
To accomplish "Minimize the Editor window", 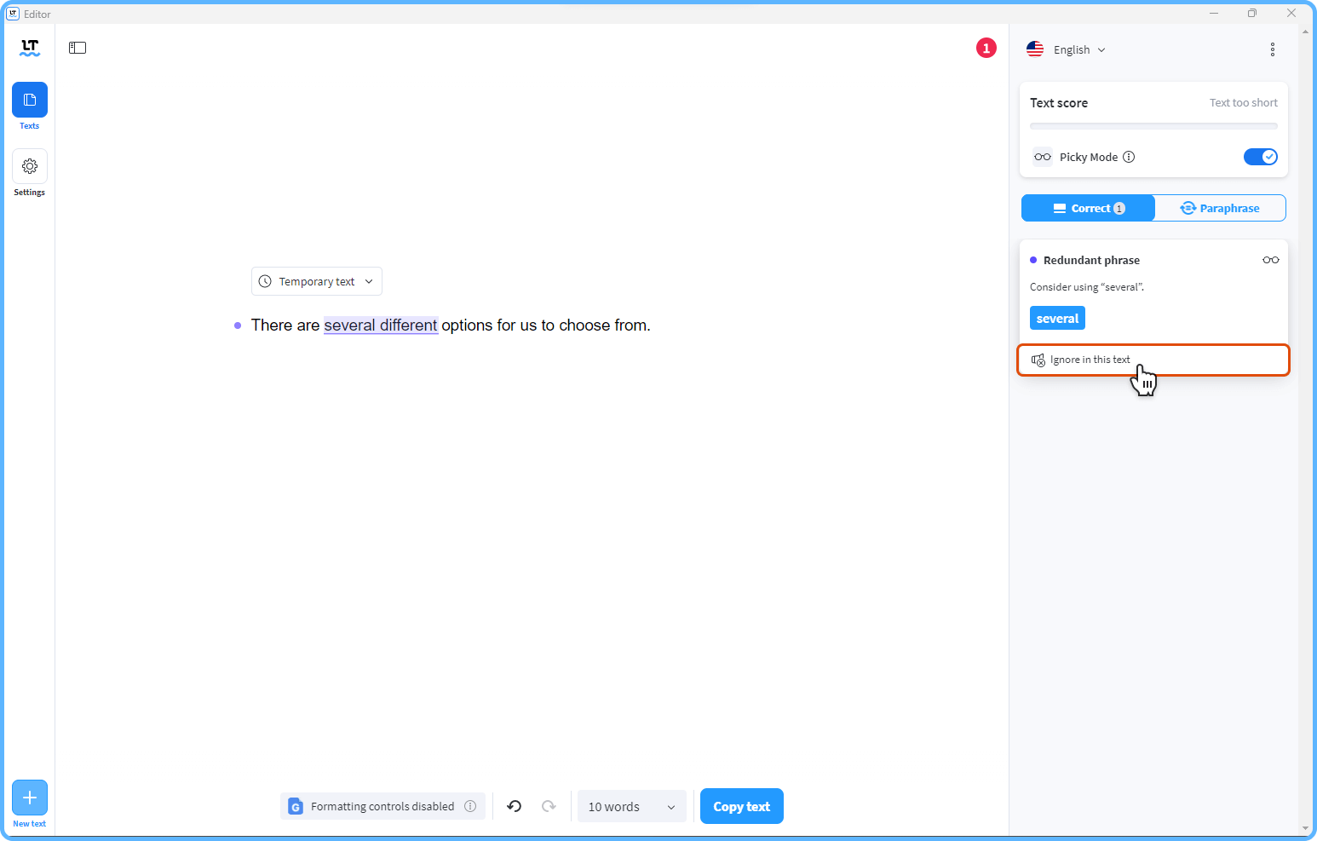I will point(1213,13).
